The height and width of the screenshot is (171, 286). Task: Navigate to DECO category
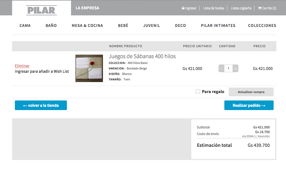tap(180, 26)
